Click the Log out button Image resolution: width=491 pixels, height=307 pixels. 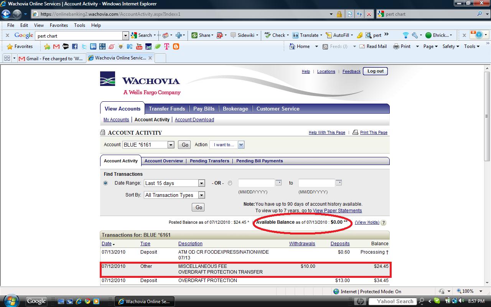[x=376, y=71]
